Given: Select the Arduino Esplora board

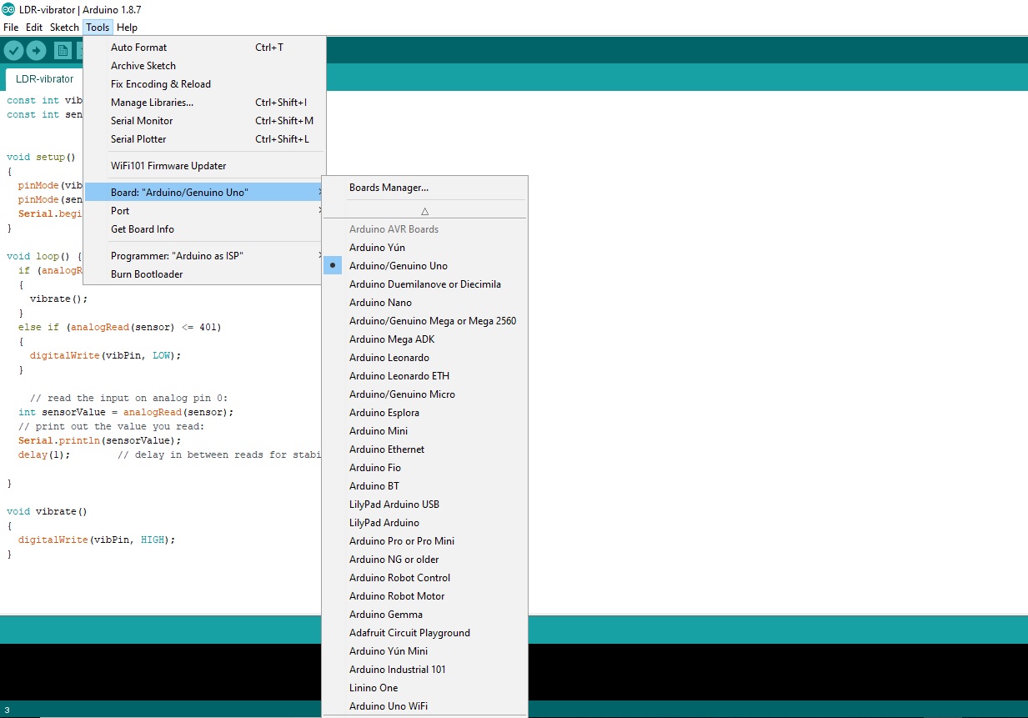Looking at the screenshot, I should click(x=424, y=413).
